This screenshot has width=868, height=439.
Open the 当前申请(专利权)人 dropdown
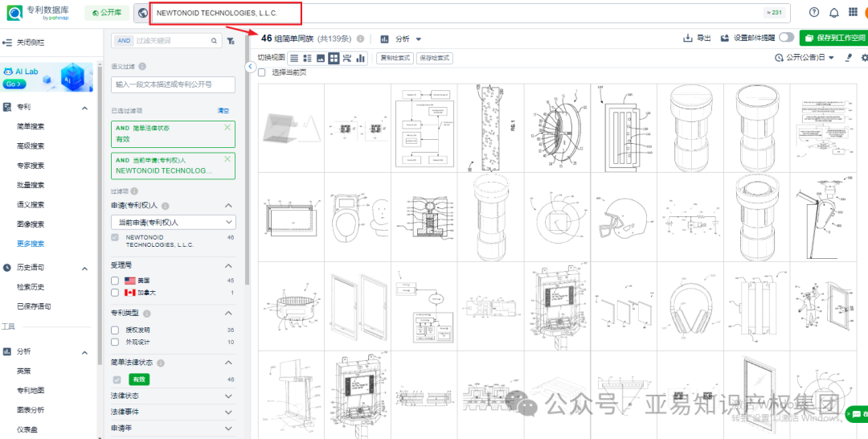(x=174, y=222)
